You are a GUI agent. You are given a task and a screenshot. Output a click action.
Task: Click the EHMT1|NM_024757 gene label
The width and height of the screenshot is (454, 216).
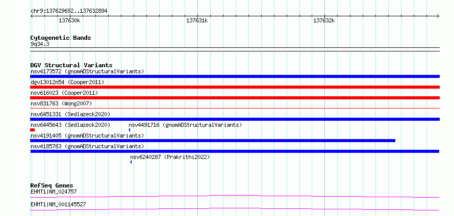(54, 192)
